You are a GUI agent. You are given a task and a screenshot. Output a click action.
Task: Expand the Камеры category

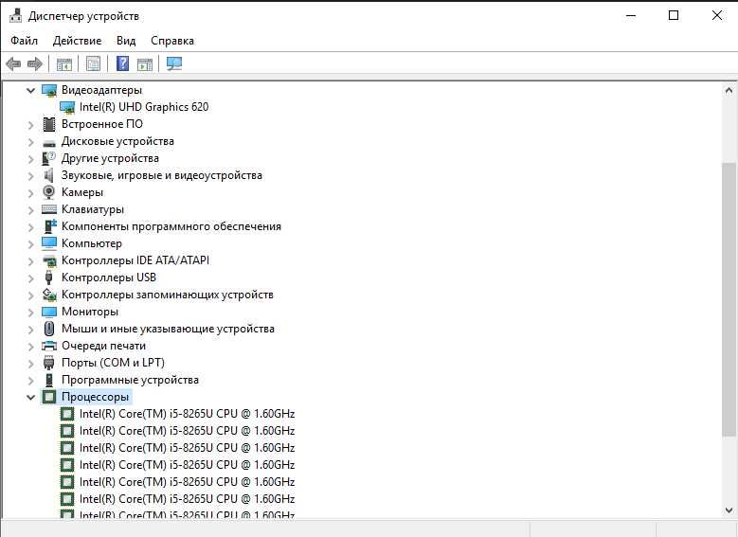[x=30, y=193]
